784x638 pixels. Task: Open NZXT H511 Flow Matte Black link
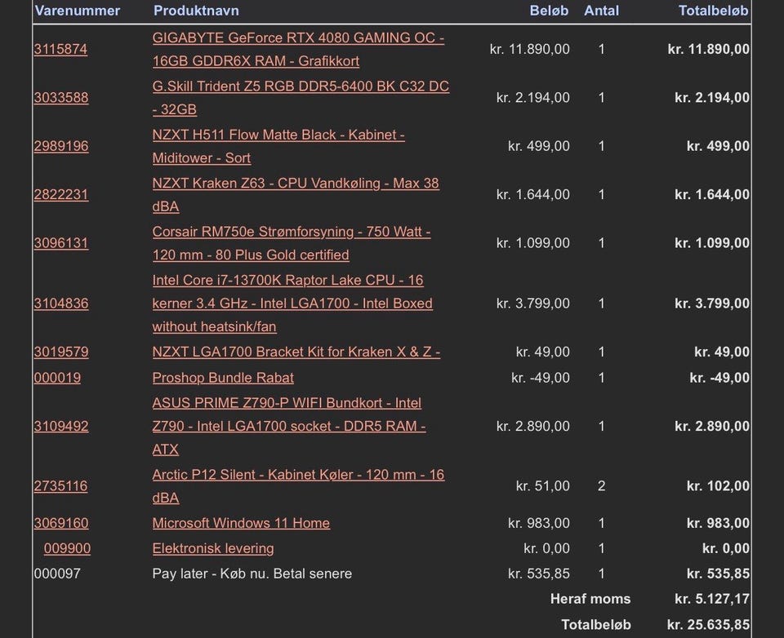[278, 146]
